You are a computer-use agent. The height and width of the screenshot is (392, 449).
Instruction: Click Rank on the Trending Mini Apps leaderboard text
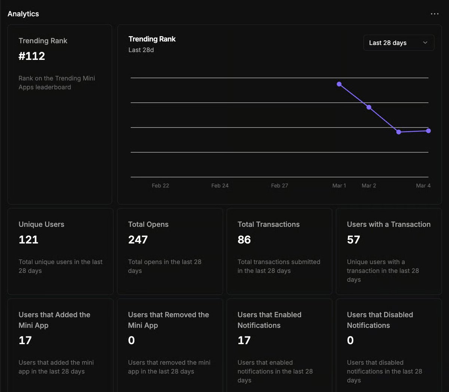pos(57,83)
